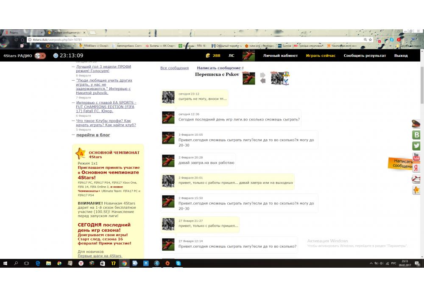The width and height of the screenshot is (424, 297).
Task: Open the Windows Start menu
Action: [6, 263]
